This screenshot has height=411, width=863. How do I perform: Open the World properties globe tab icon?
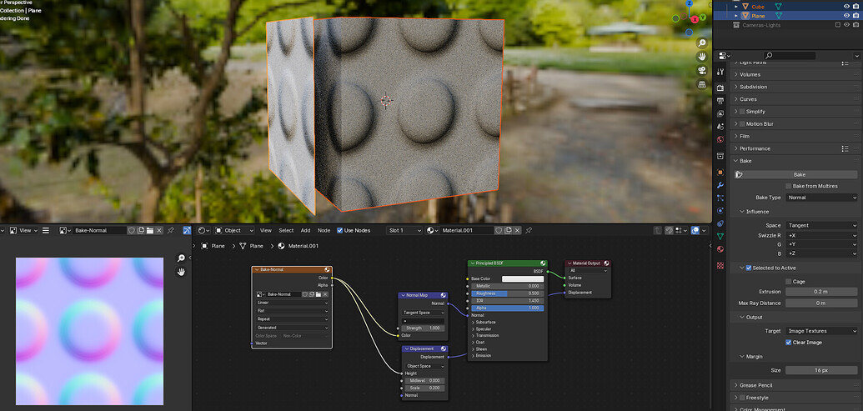click(x=720, y=140)
